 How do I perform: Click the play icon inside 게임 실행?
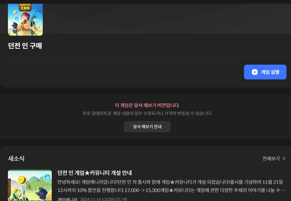(x=254, y=72)
